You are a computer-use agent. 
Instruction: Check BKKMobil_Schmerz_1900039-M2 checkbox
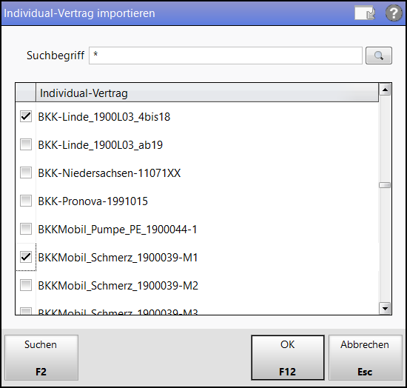click(x=26, y=285)
